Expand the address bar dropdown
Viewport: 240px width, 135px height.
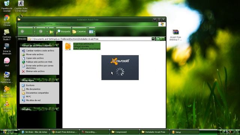(153, 39)
